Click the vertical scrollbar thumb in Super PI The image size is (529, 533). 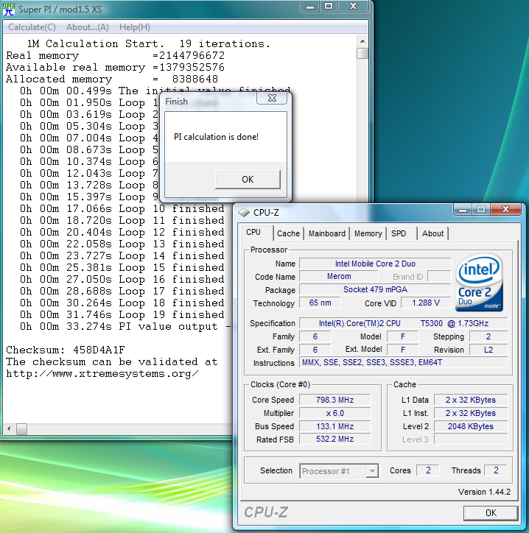pyautogui.click(x=362, y=53)
